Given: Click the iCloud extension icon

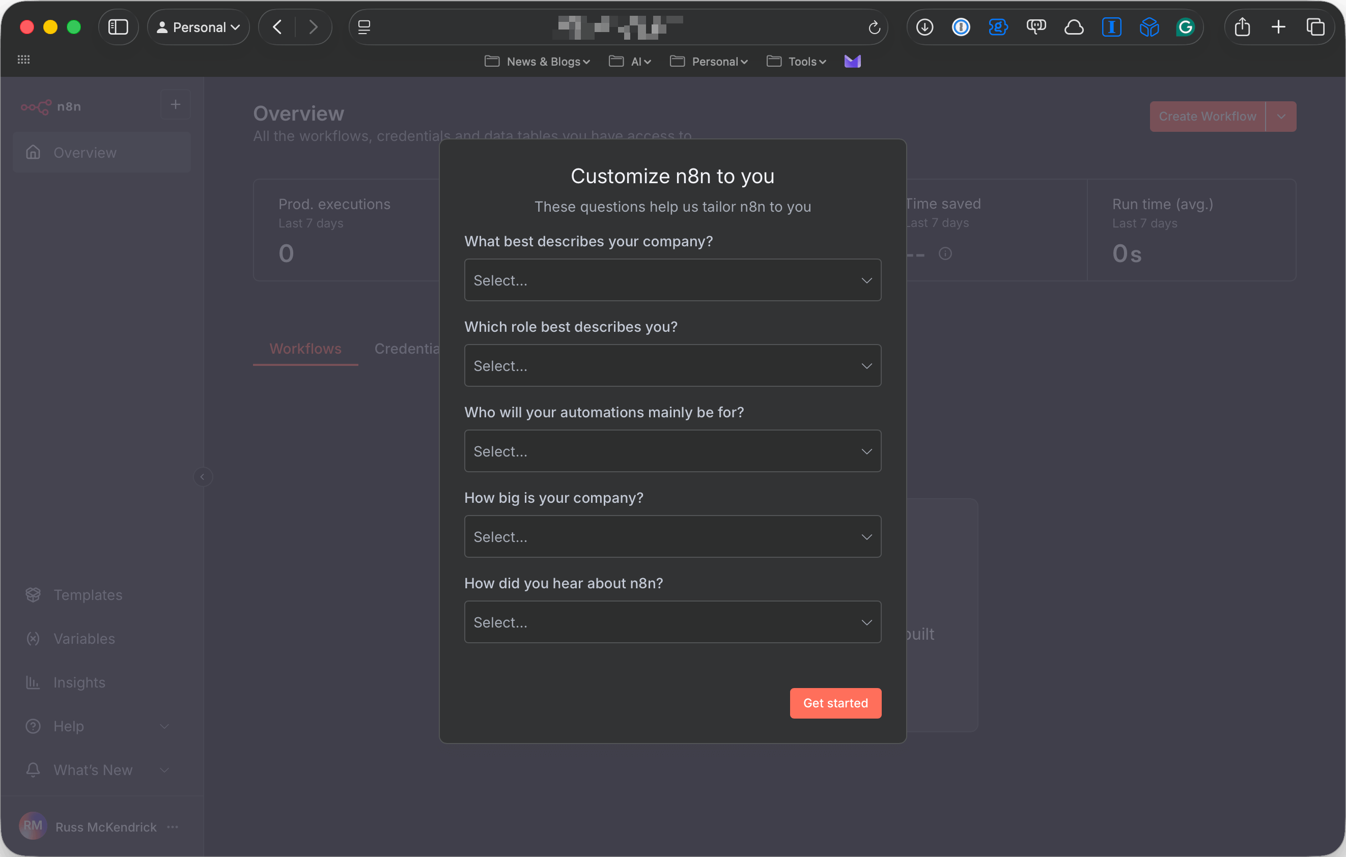Looking at the screenshot, I should coord(1073,27).
